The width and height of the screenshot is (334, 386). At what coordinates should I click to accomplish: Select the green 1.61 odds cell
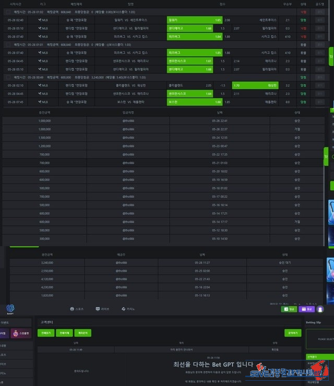(190, 61)
